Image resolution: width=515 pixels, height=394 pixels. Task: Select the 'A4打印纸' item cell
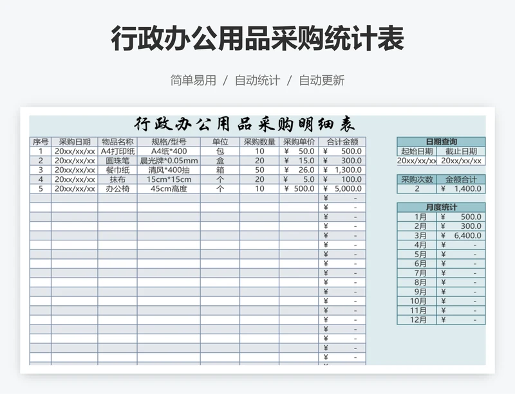tap(118, 151)
